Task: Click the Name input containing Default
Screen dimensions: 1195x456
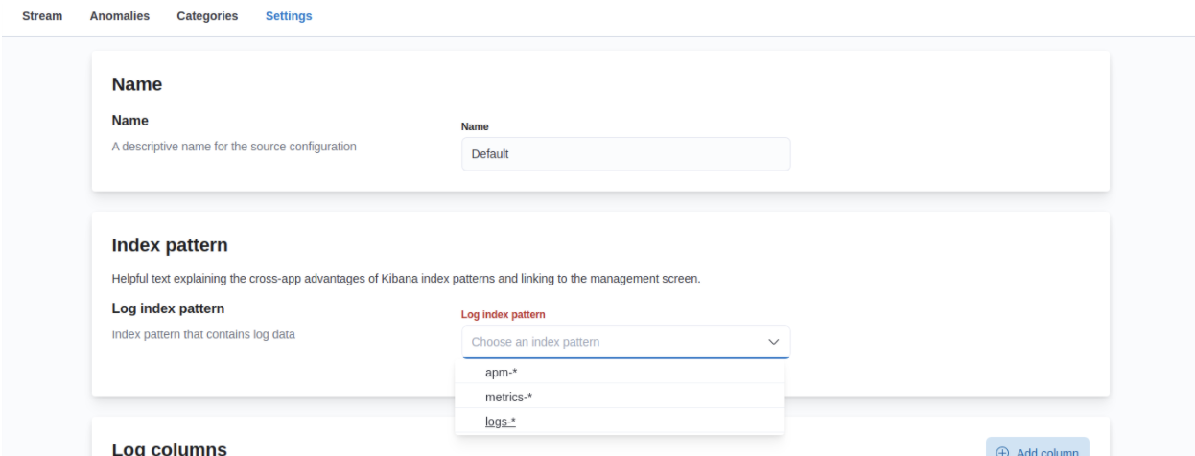Action: tap(625, 154)
